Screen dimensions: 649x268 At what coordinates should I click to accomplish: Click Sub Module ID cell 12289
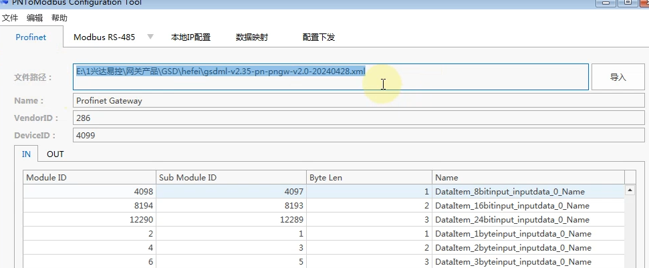click(x=231, y=220)
